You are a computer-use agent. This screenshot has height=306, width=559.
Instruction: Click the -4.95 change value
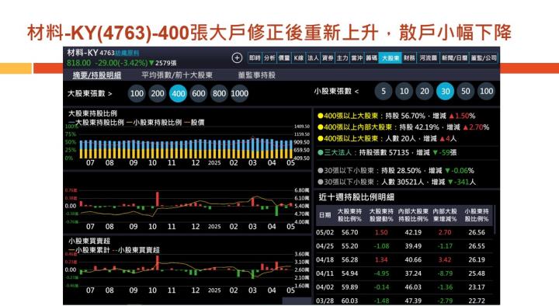click(381, 273)
